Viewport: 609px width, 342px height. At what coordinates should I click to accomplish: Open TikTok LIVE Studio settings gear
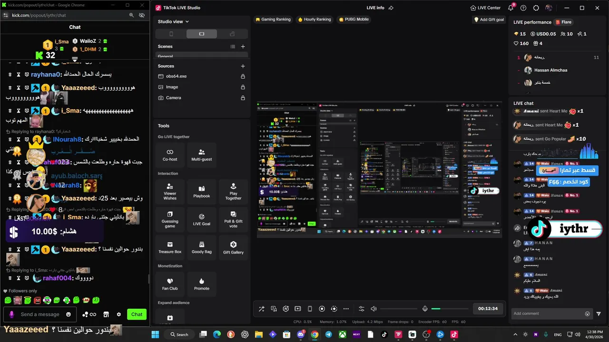(x=536, y=8)
